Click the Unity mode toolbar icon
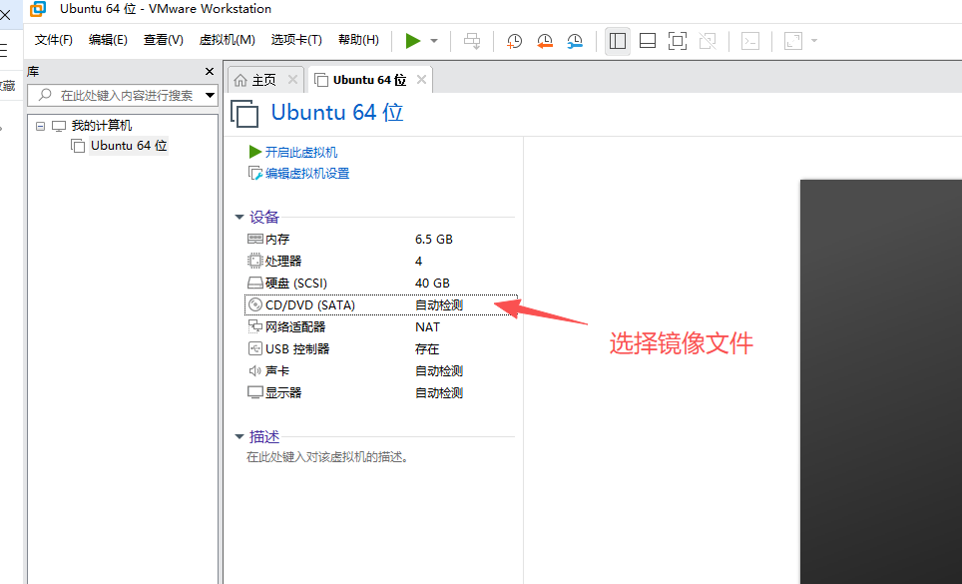This screenshot has height=584, width=962. click(x=708, y=41)
